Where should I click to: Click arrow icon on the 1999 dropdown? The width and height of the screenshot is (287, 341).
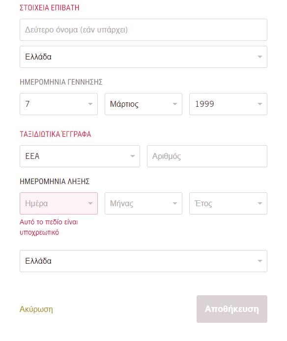pos(259,104)
